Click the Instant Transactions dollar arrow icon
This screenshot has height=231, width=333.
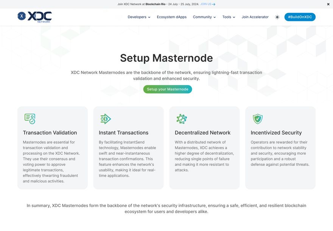(106, 119)
